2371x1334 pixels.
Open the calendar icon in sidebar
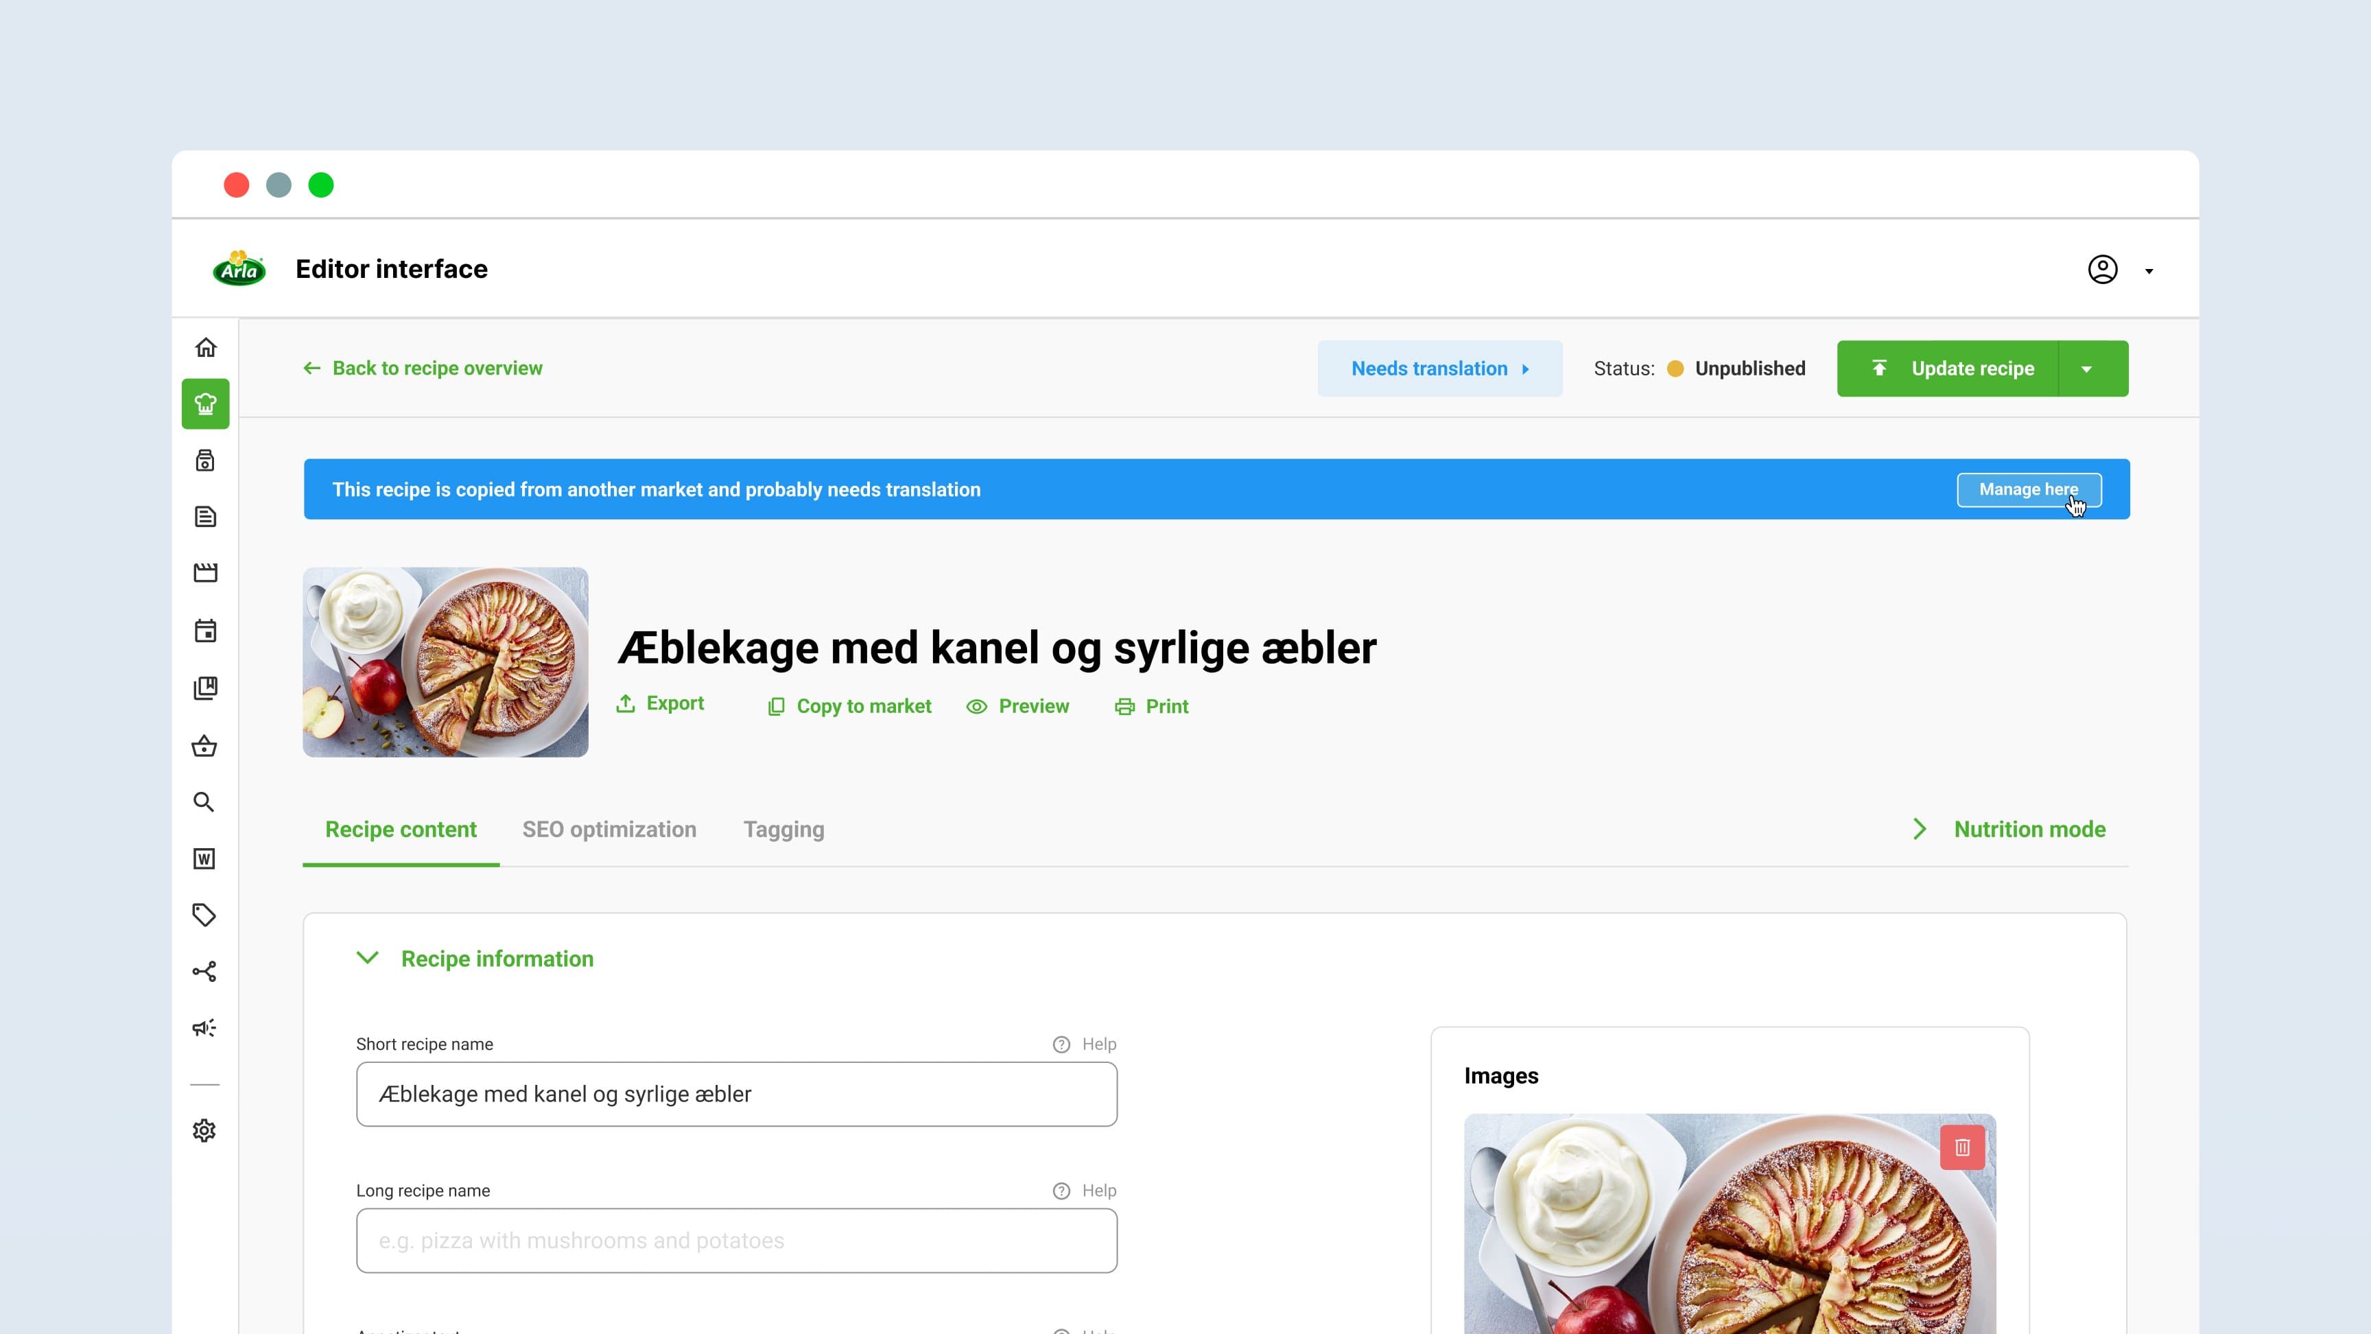coord(205,631)
